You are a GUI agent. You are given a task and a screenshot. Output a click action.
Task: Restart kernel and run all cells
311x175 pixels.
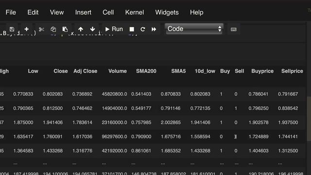154,29
